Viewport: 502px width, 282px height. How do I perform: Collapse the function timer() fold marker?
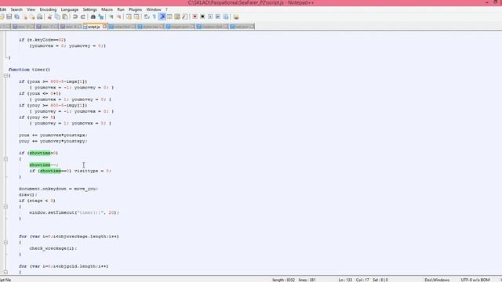(x=5, y=76)
